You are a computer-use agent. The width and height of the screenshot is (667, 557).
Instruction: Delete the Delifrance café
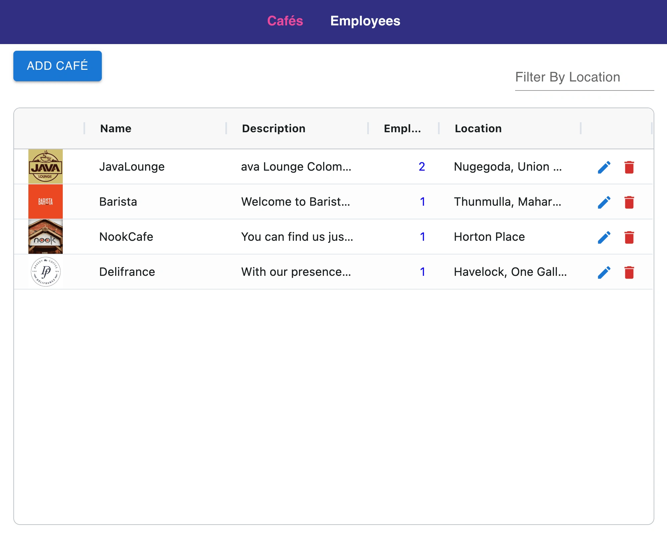click(x=629, y=272)
